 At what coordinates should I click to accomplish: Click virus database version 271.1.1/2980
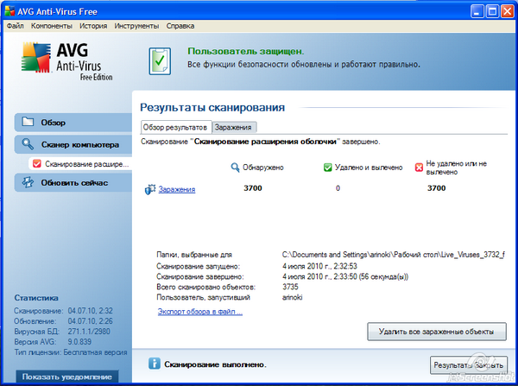[x=89, y=331]
